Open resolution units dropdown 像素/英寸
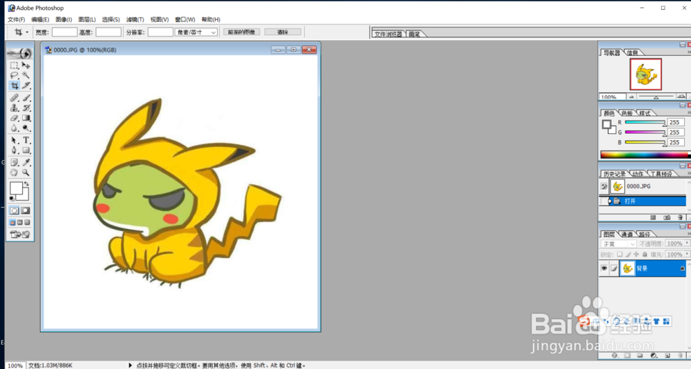The width and height of the screenshot is (691, 369). pyautogui.click(x=196, y=32)
